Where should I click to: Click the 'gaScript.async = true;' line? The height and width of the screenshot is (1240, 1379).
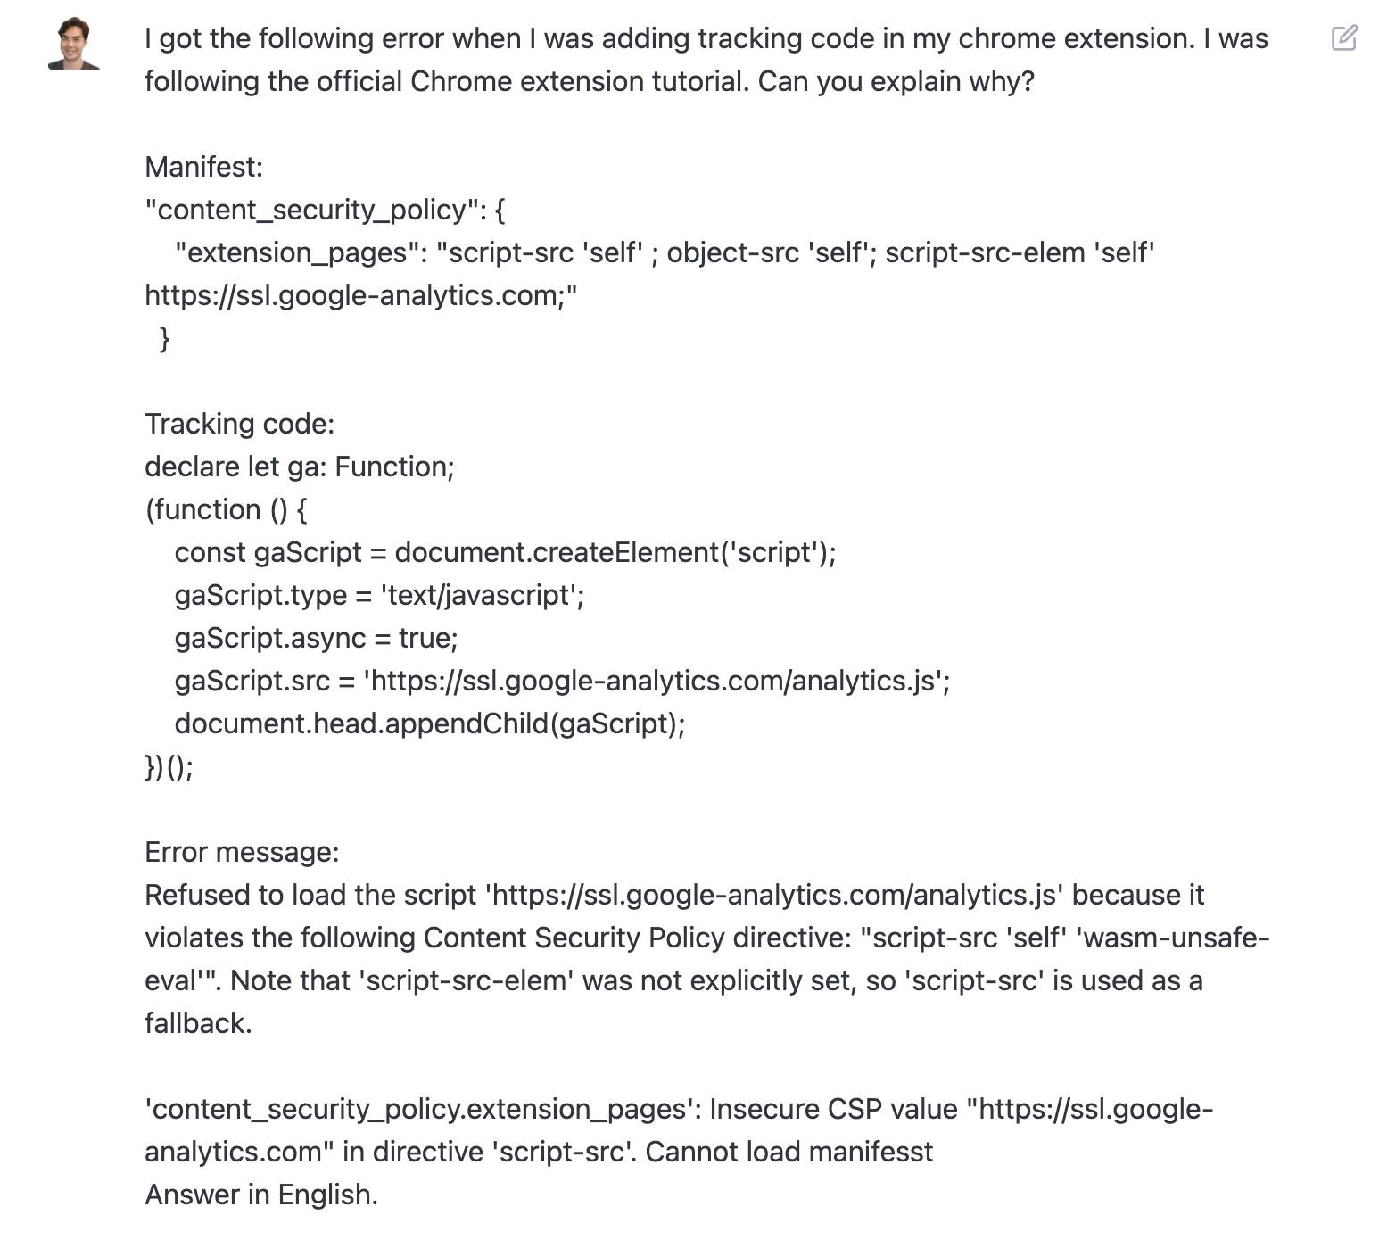tap(316, 638)
